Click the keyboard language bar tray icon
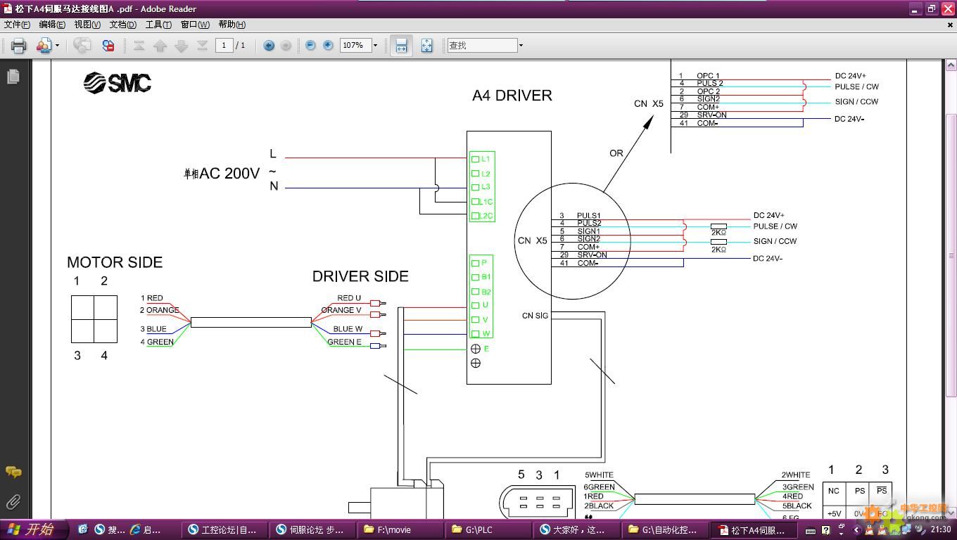Screen dimensions: 957x540 point(811,530)
